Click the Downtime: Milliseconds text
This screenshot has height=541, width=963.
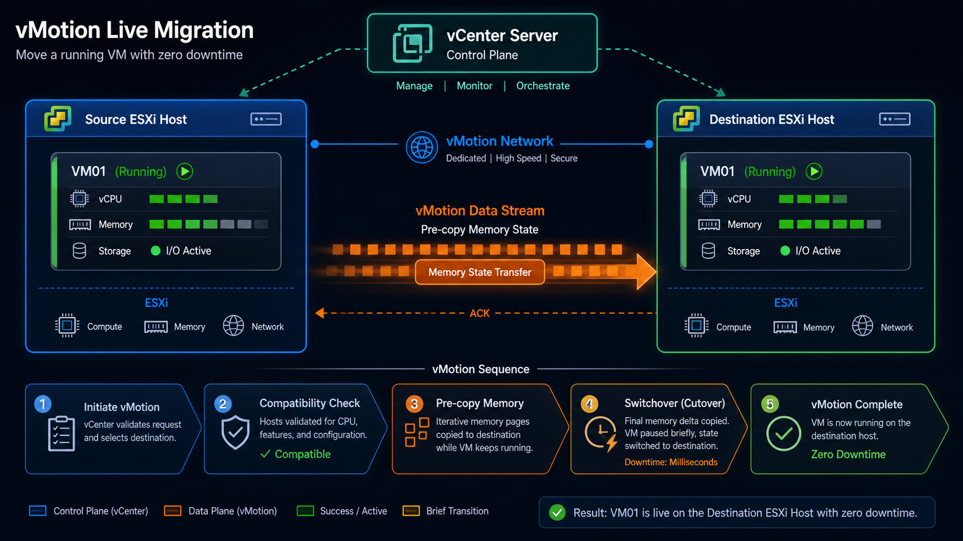click(x=671, y=462)
